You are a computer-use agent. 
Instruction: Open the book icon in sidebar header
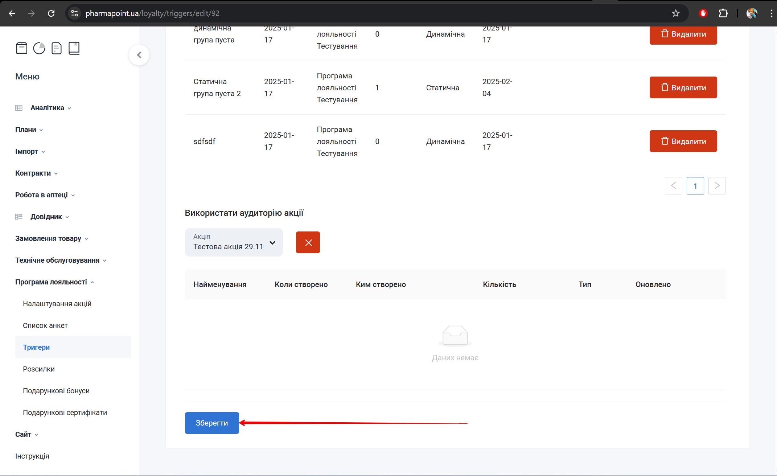(x=74, y=48)
